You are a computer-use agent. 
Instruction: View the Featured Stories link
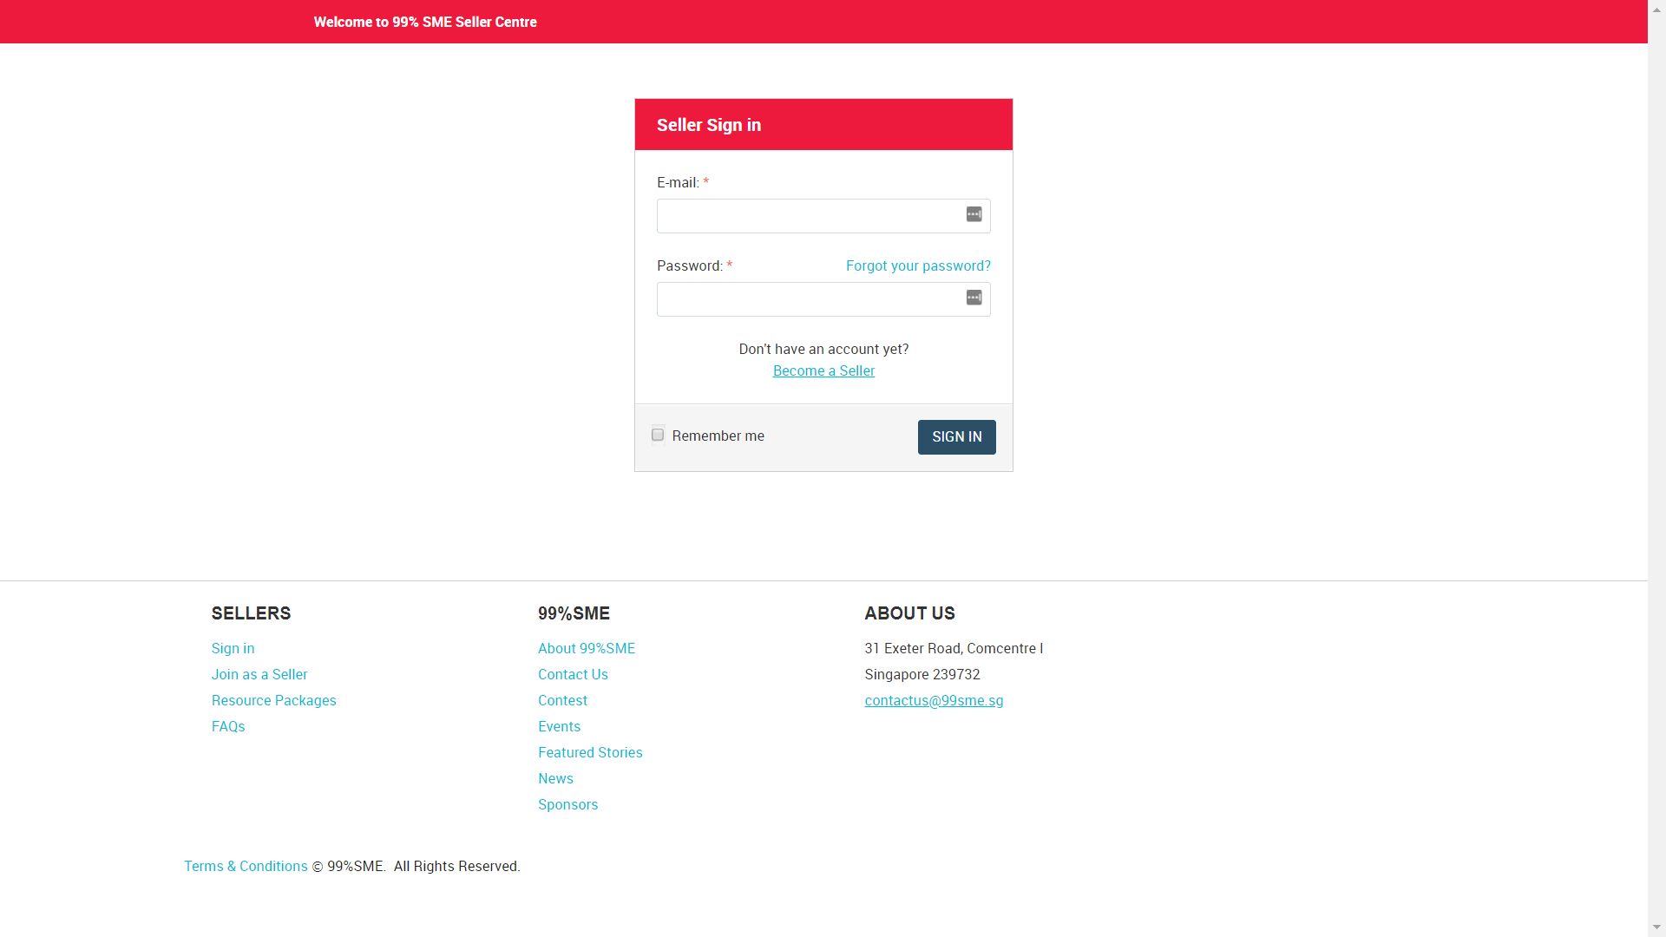(x=590, y=752)
